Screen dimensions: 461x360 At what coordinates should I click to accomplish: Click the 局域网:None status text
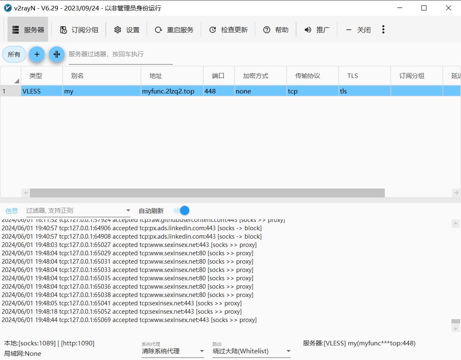[22, 353]
